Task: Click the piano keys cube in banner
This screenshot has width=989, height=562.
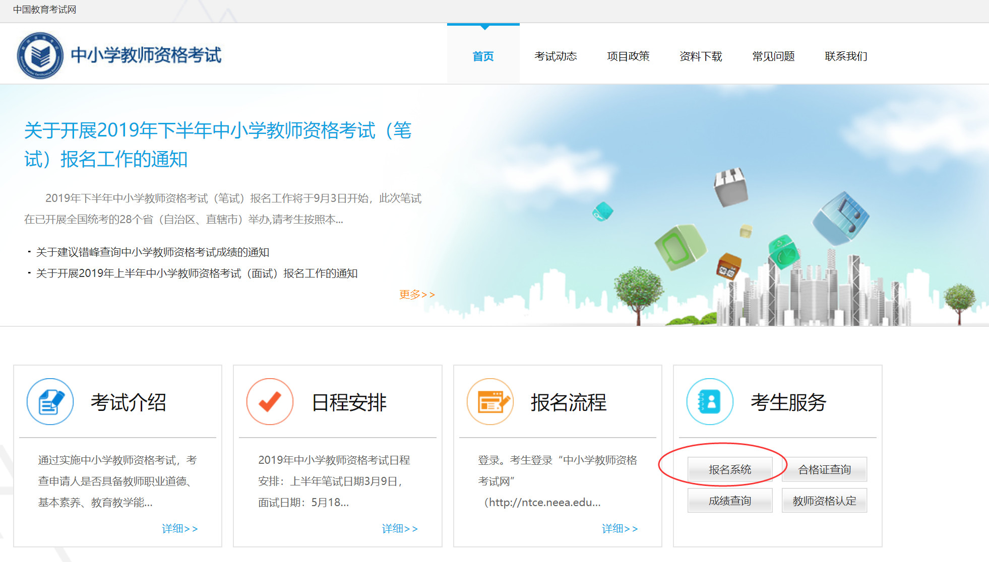Action: point(730,187)
